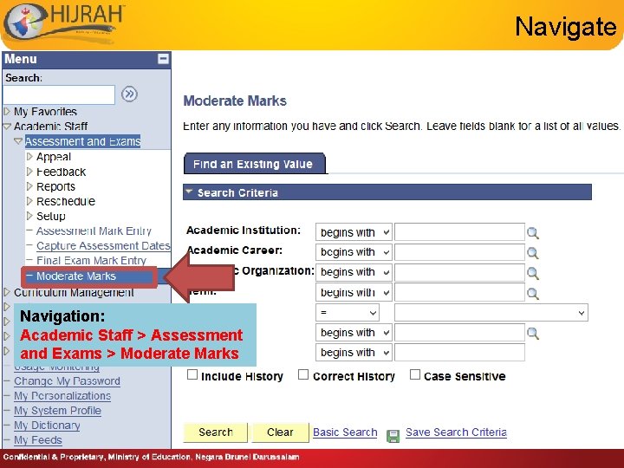Click the menu search go arrow icon

click(x=129, y=94)
